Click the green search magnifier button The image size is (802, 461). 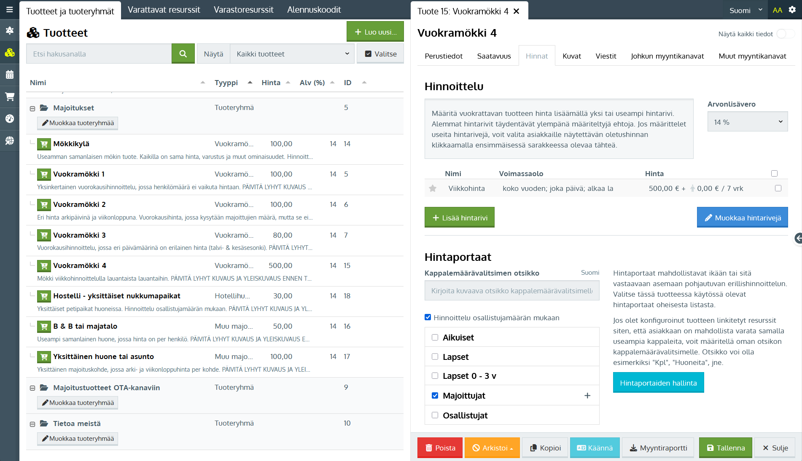coord(183,54)
